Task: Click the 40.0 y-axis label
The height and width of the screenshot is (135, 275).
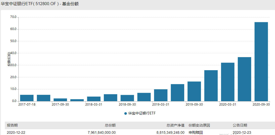Action: coord(14,53)
